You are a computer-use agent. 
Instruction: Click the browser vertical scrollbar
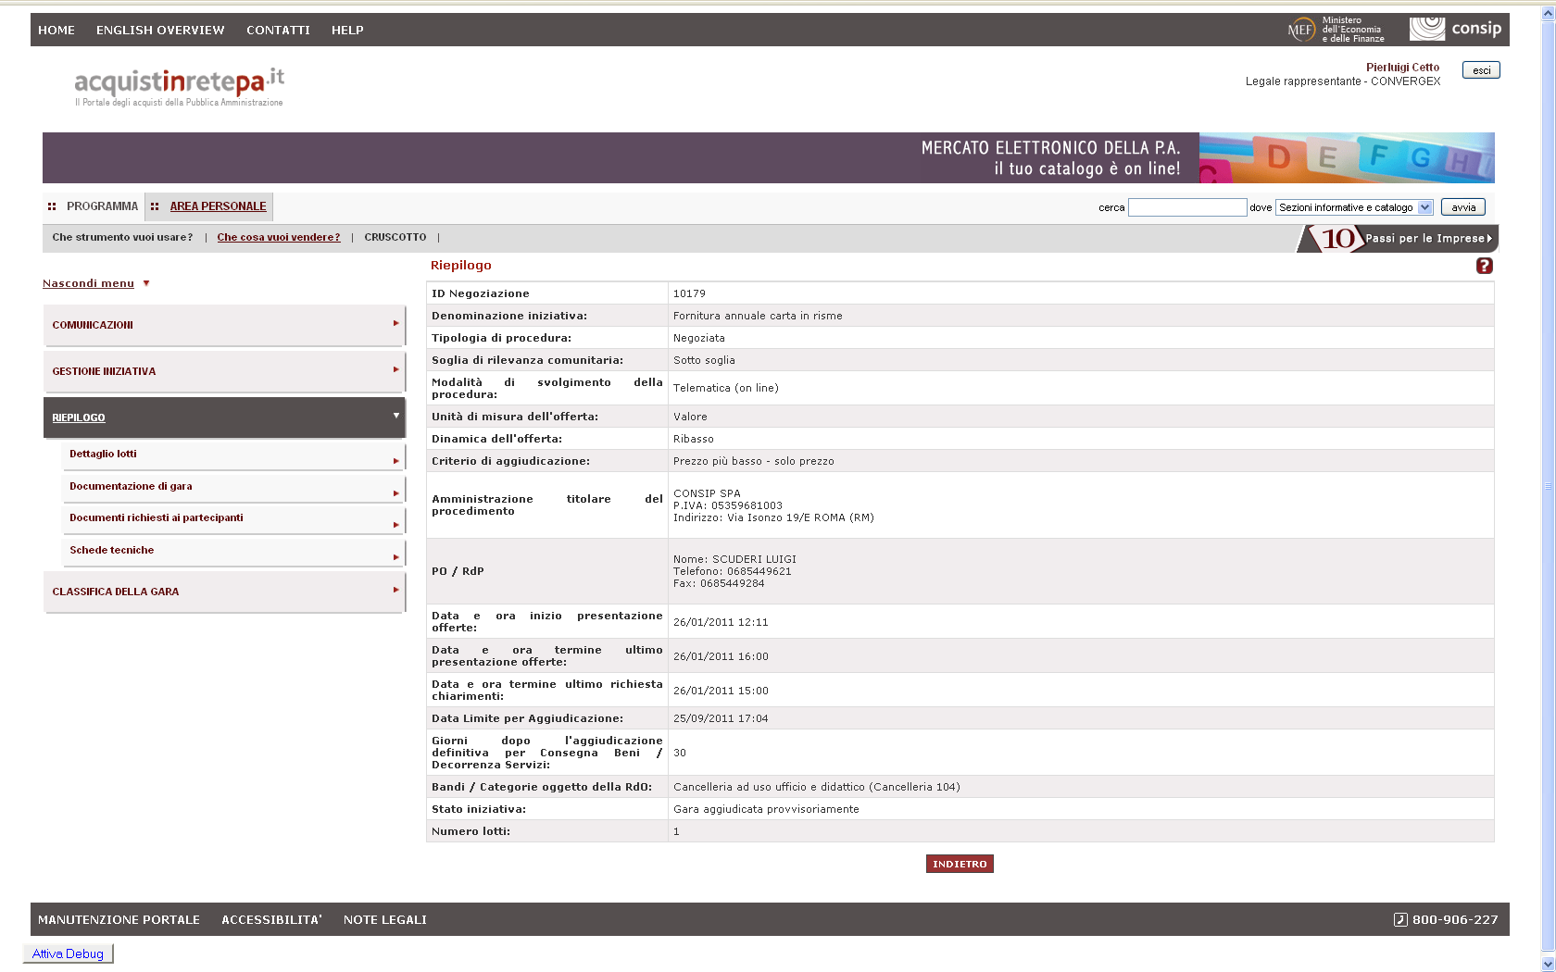pyautogui.click(x=1548, y=486)
